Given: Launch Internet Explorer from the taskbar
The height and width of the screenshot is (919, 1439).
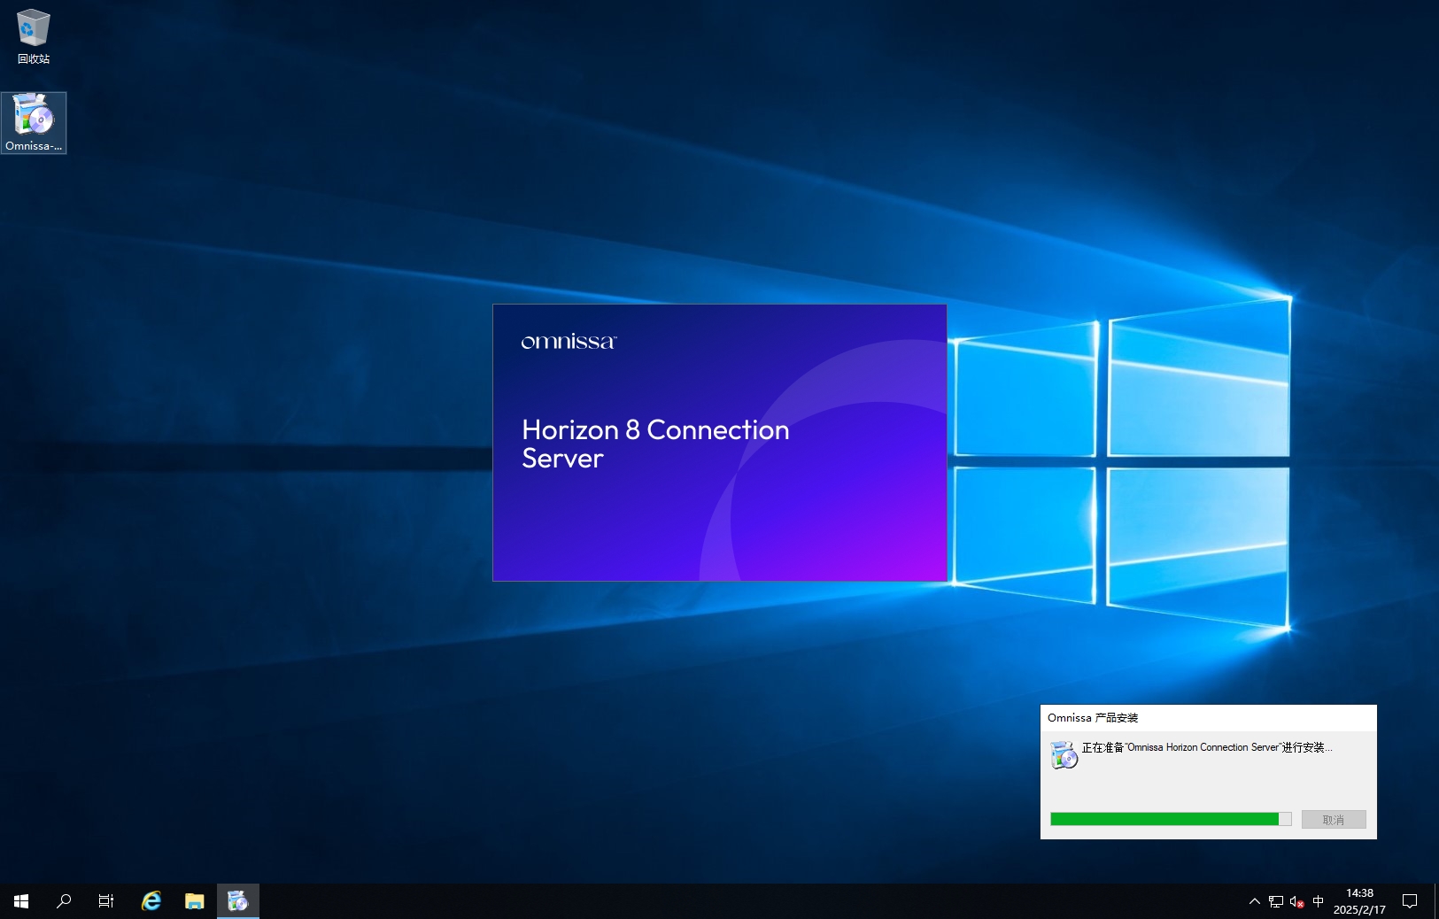Looking at the screenshot, I should pos(151,901).
